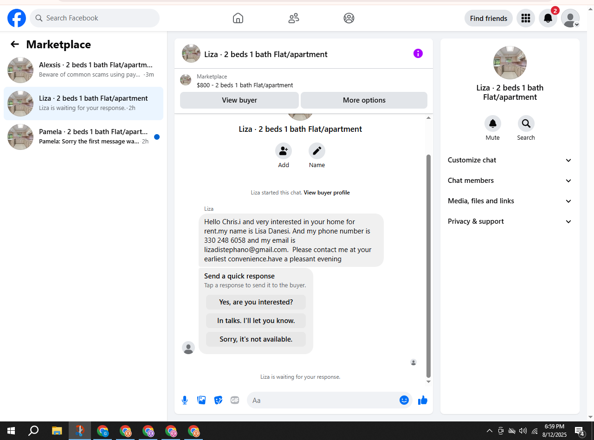
Task: Open the Friends icon in top navigation
Action: coord(294,18)
